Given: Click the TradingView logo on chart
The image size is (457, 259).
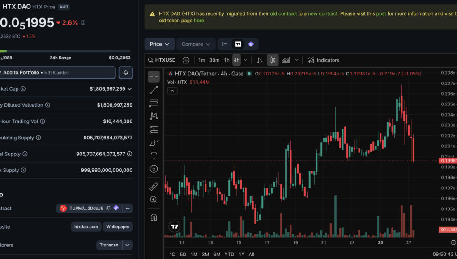Looking at the screenshot, I should point(174,226).
